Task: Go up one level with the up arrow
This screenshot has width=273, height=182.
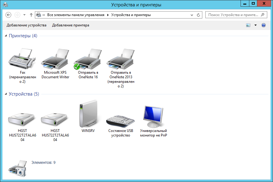Action: tap(31, 15)
